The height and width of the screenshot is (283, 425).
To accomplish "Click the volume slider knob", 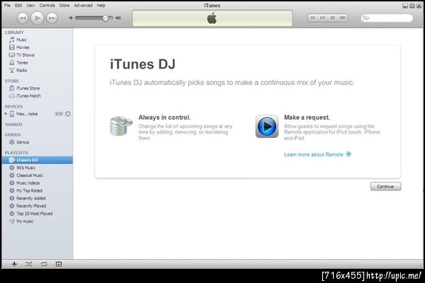I will tap(106, 18).
